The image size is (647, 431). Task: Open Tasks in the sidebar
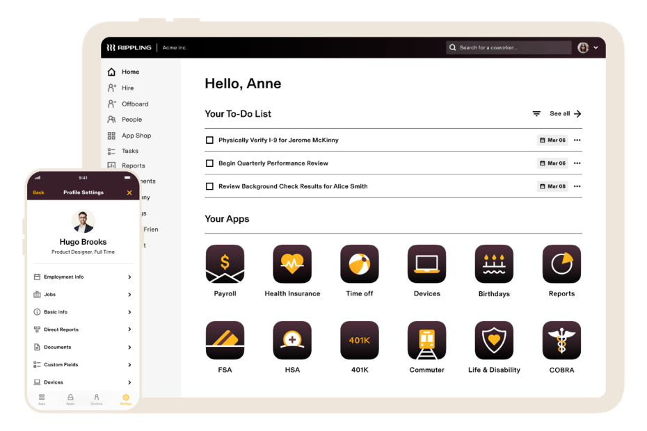click(x=123, y=152)
